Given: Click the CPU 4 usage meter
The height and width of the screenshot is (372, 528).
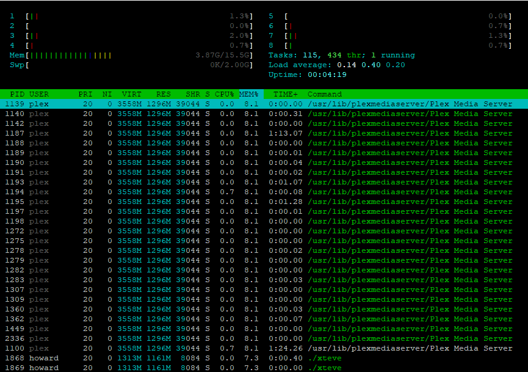Looking at the screenshot, I should 131,45.
